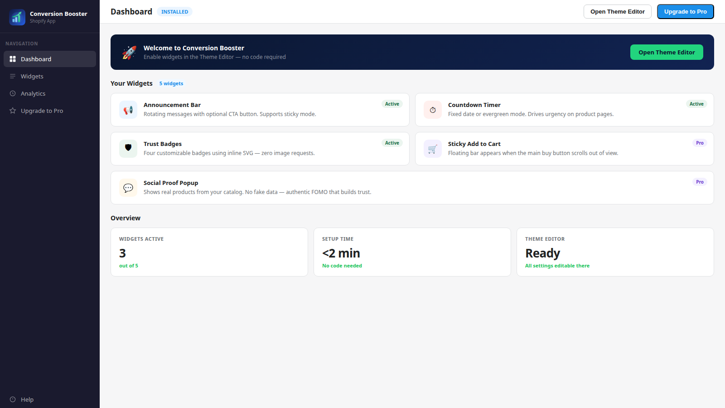Click the 'No code needed' text
The height and width of the screenshot is (408, 725).
click(x=342, y=266)
